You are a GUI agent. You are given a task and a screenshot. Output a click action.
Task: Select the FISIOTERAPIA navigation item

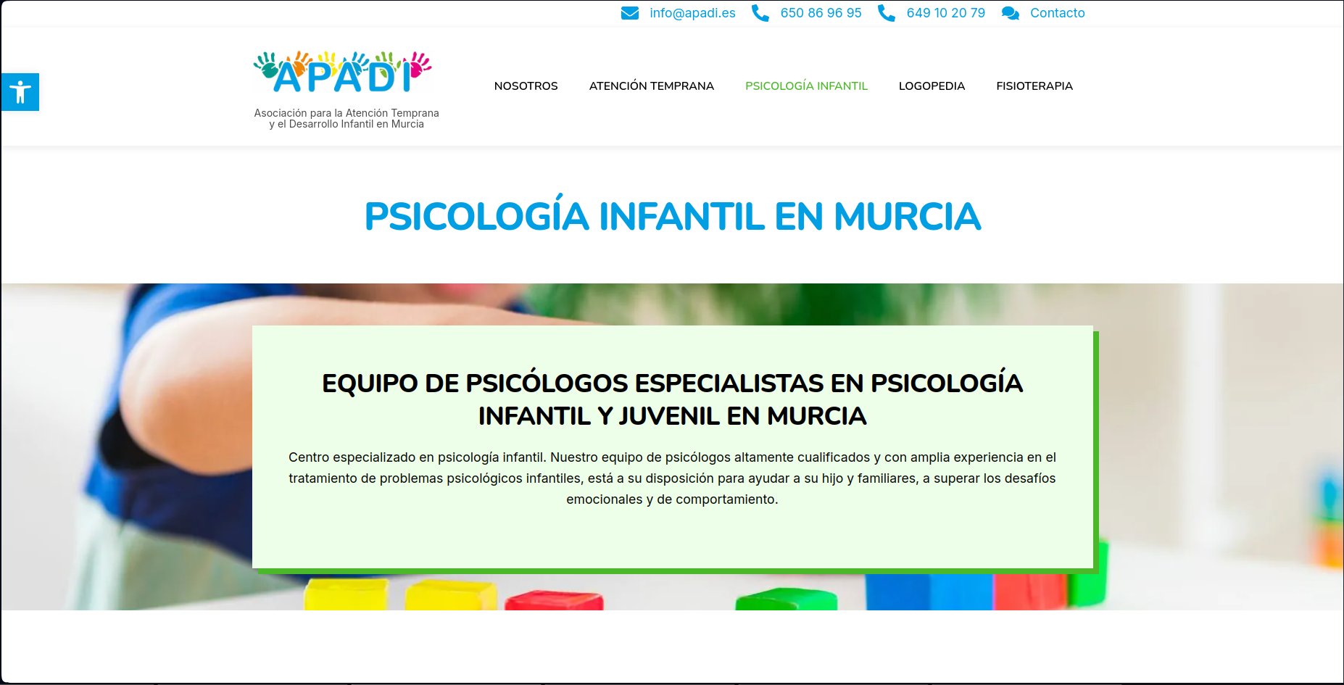(x=1034, y=86)
